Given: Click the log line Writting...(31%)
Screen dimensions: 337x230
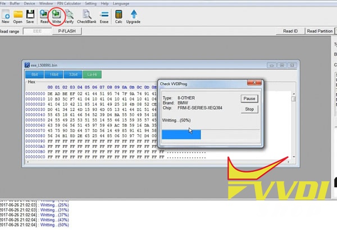Looking at the screenshot, I should point(54,210).
